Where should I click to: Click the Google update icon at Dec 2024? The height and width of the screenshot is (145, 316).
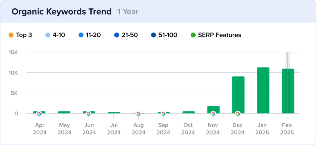click(238, 114)
